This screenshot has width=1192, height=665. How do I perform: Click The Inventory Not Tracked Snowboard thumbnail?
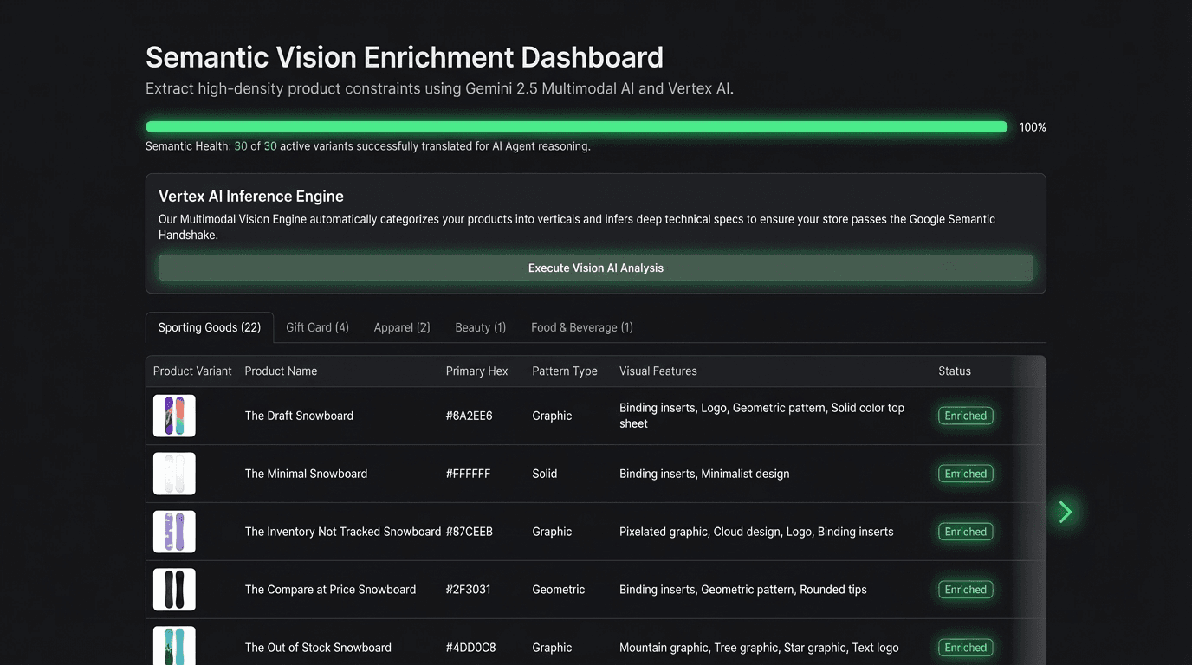pos(174,532)
